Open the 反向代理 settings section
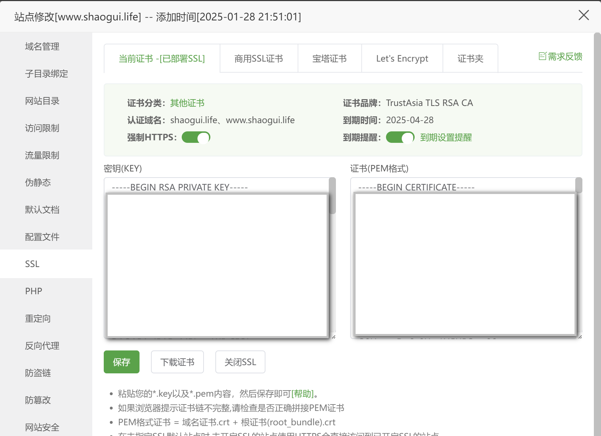Image resolution: width=601 pixels, height=436 pixels. click(42, 346)
